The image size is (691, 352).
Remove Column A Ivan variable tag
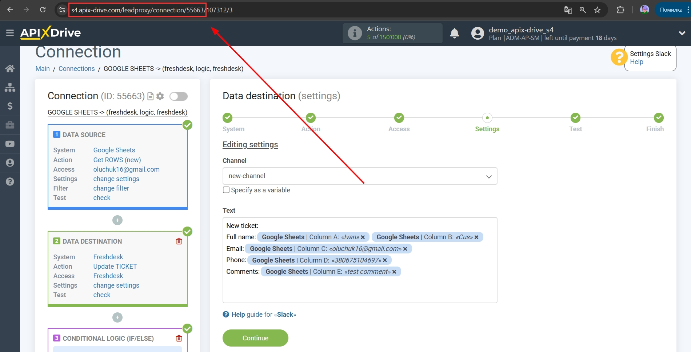coord(363,237)
